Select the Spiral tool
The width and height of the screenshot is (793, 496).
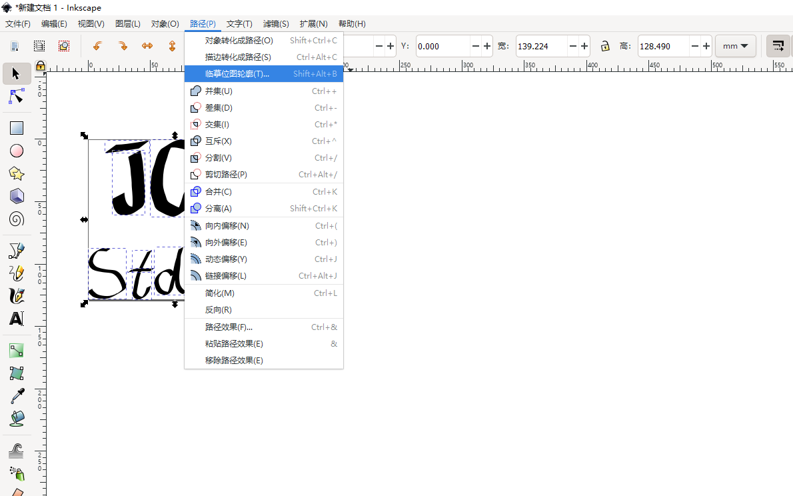[17, 219]
